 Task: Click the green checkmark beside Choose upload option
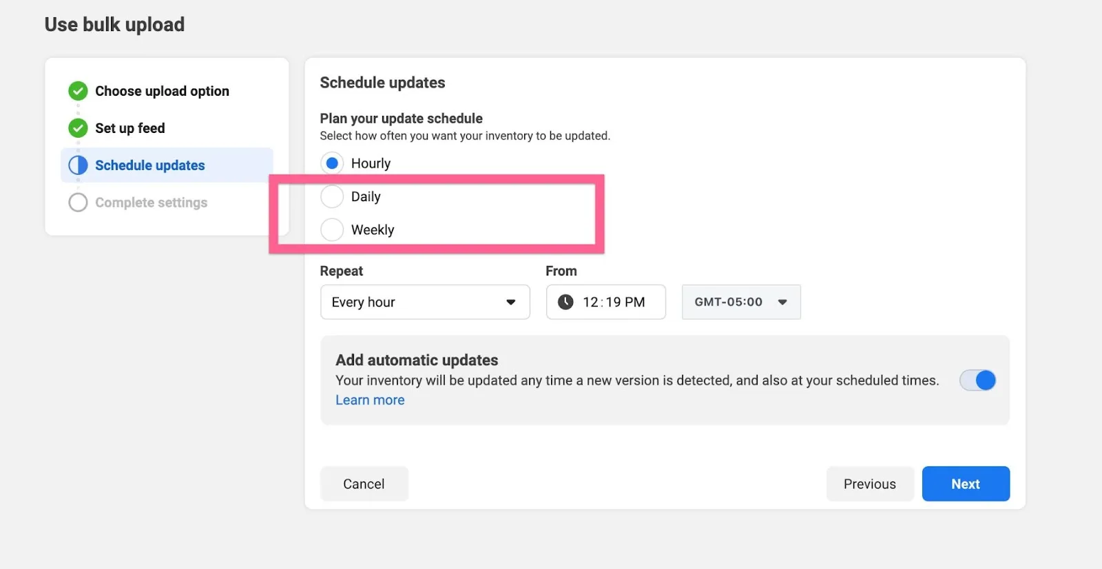click(x=78, y=91)
